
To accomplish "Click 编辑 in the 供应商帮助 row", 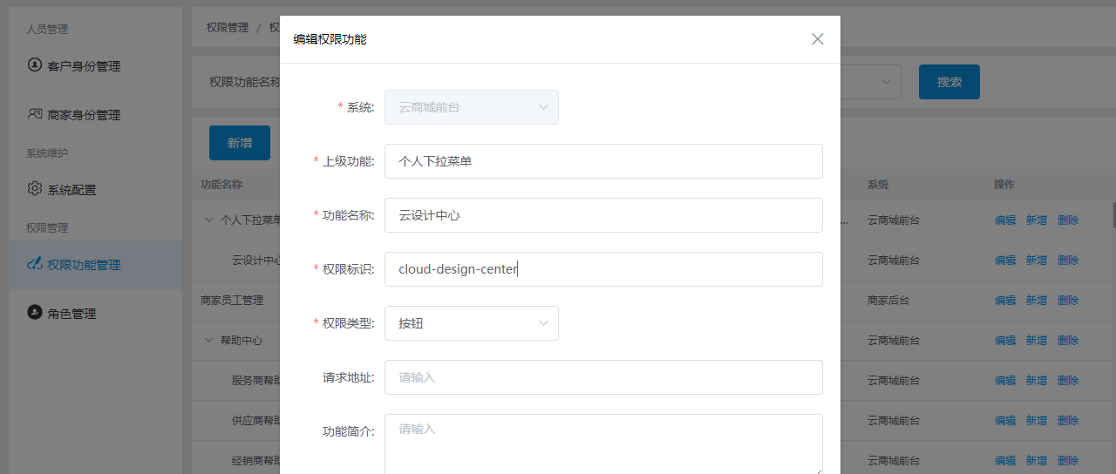I will (1005, 421).
